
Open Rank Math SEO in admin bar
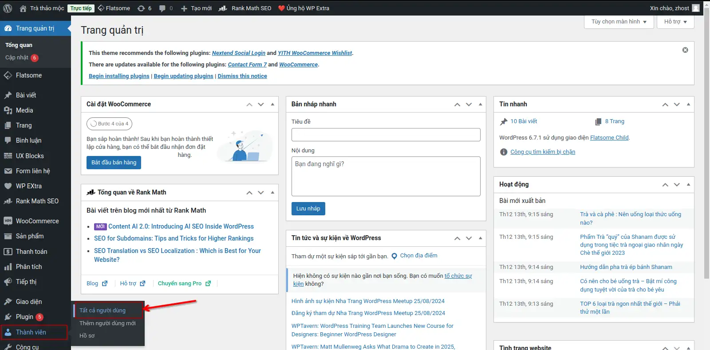pos(245,8)
